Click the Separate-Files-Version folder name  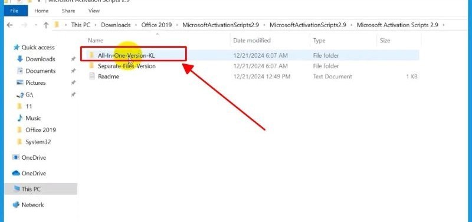pos(126,66)
